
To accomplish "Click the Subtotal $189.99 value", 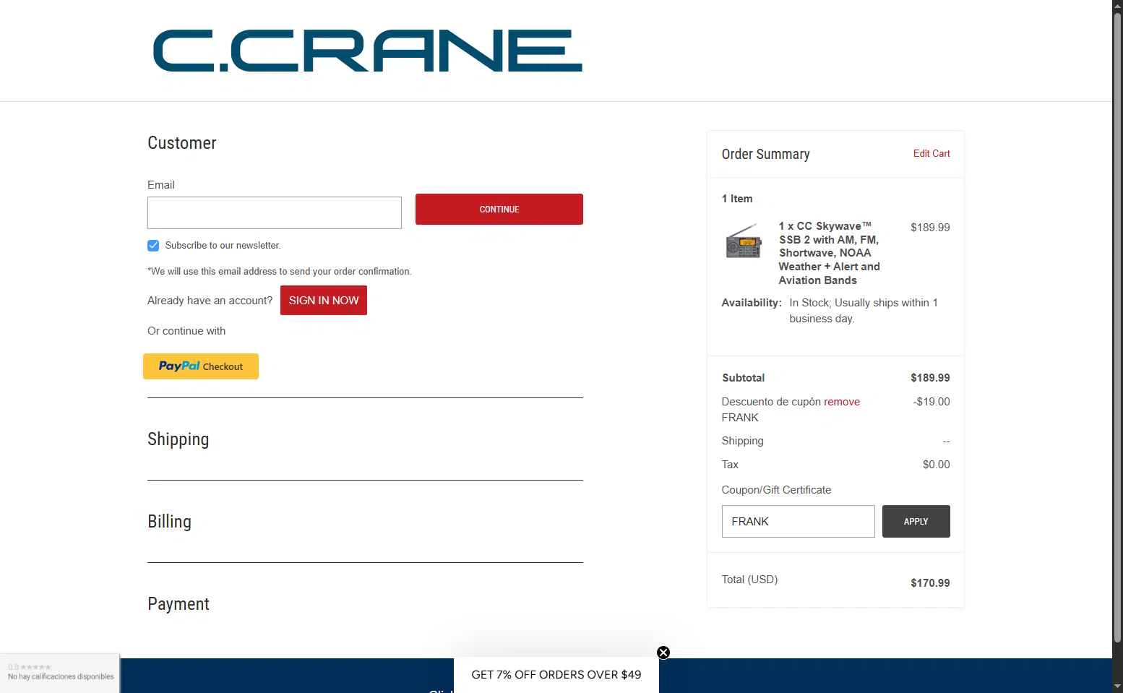I will pos(930,378).
